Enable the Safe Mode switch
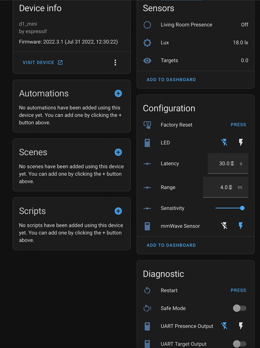Image resolution: width=260 pixels, height=348 pixels. (239, 308)
